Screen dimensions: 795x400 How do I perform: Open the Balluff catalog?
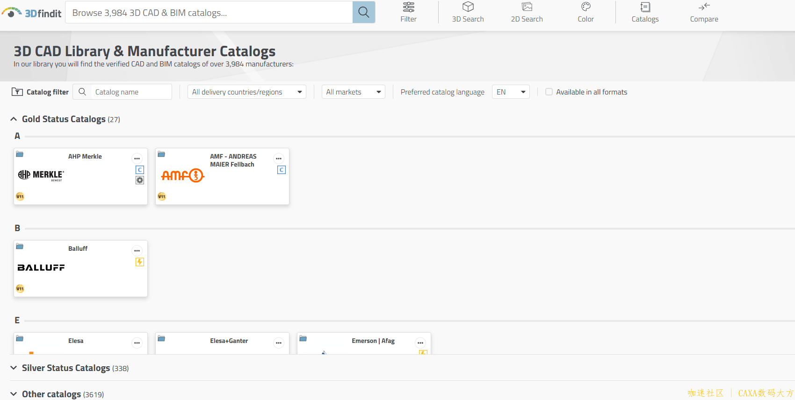80,268
